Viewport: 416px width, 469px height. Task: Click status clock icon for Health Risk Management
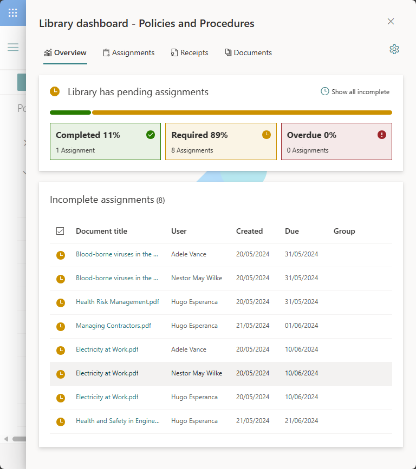point(61,303)
